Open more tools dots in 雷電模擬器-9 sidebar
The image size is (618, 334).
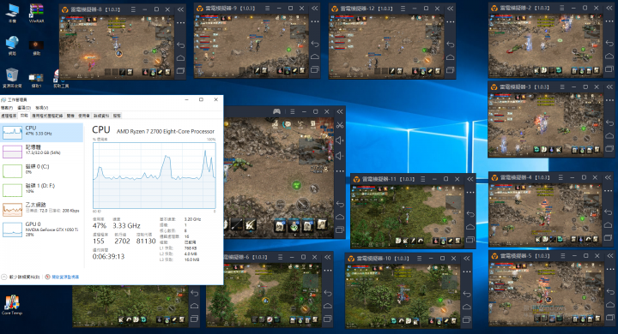(x=315, y=21)
